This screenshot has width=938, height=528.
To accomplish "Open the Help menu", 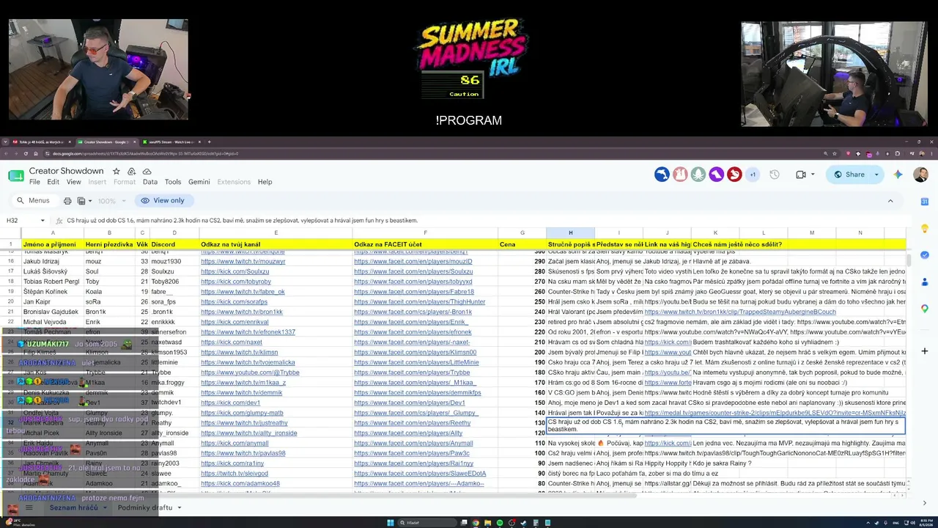I will pos(265,182).
